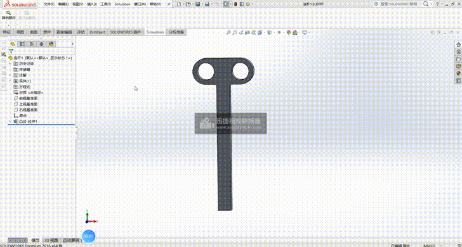Select the 连杆1 root node in tree
The height and width of the screenshot is (247, 462).
pos(41,58)
